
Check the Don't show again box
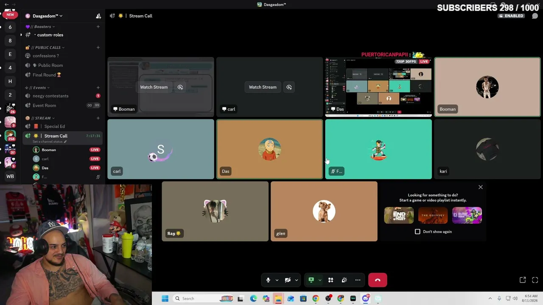coord(417,232)
